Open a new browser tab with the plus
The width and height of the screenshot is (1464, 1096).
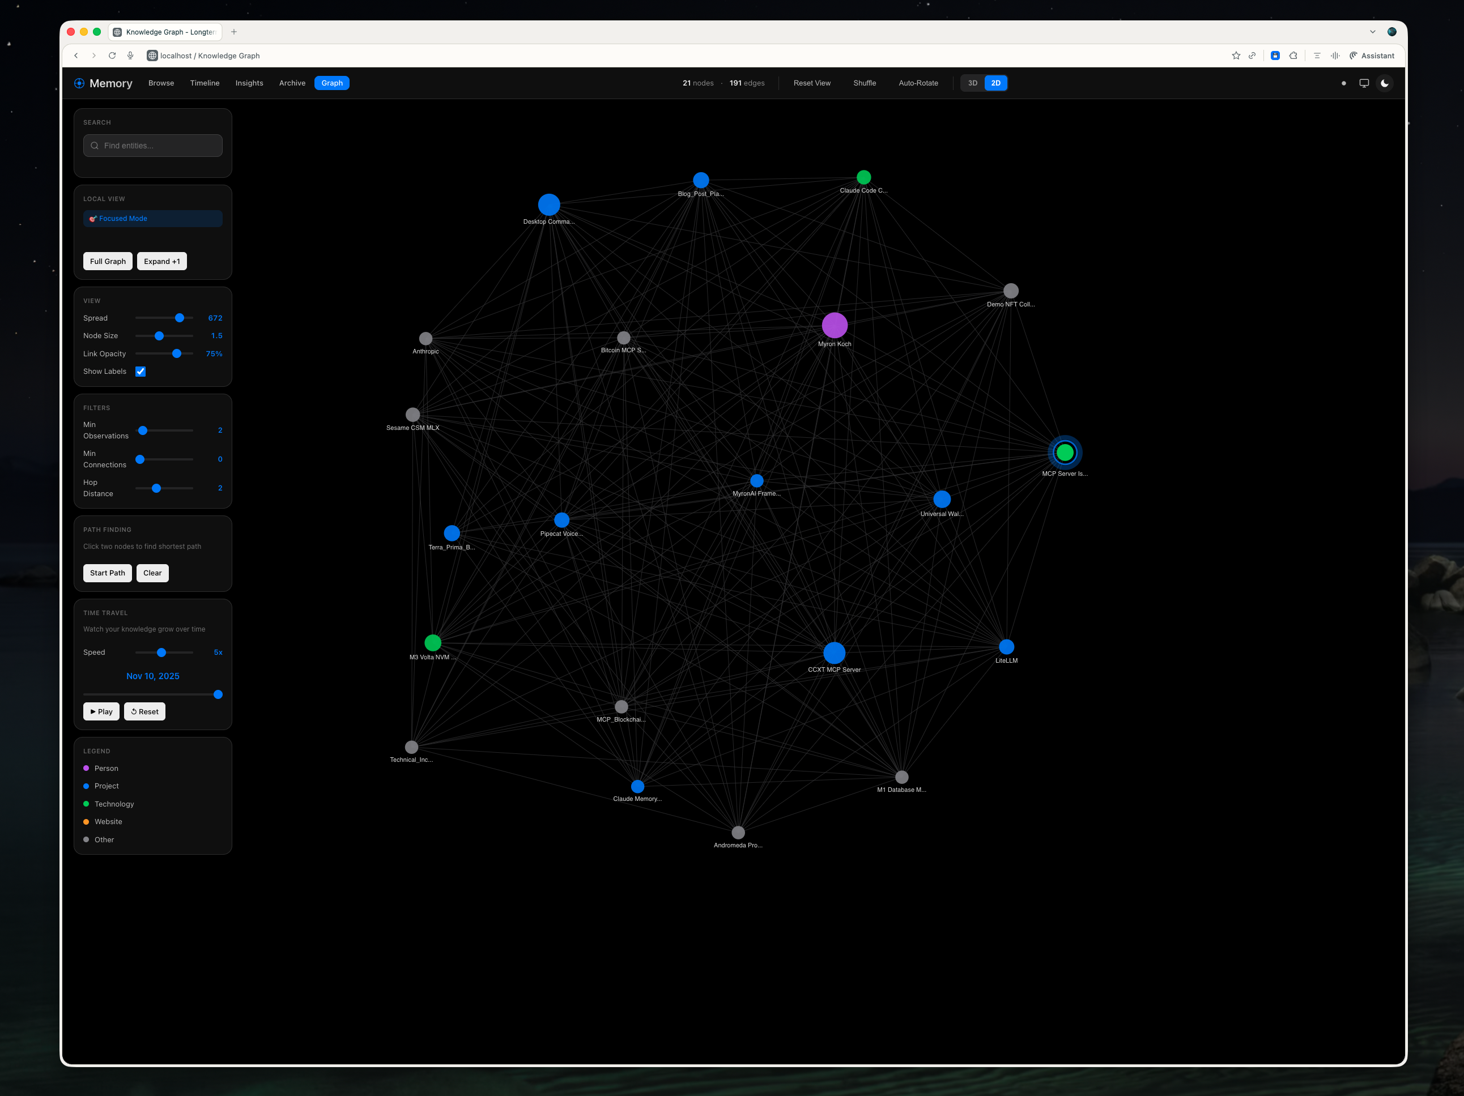[233, 31]
